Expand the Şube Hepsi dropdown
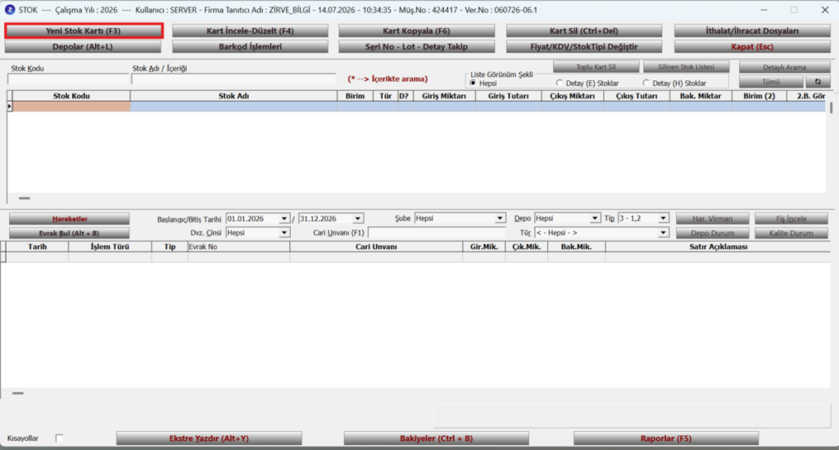The height and width of the screenshot is (450, 839). [500, 218]
